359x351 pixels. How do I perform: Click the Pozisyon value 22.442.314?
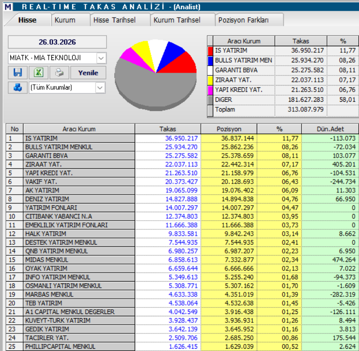click(237, 164)
